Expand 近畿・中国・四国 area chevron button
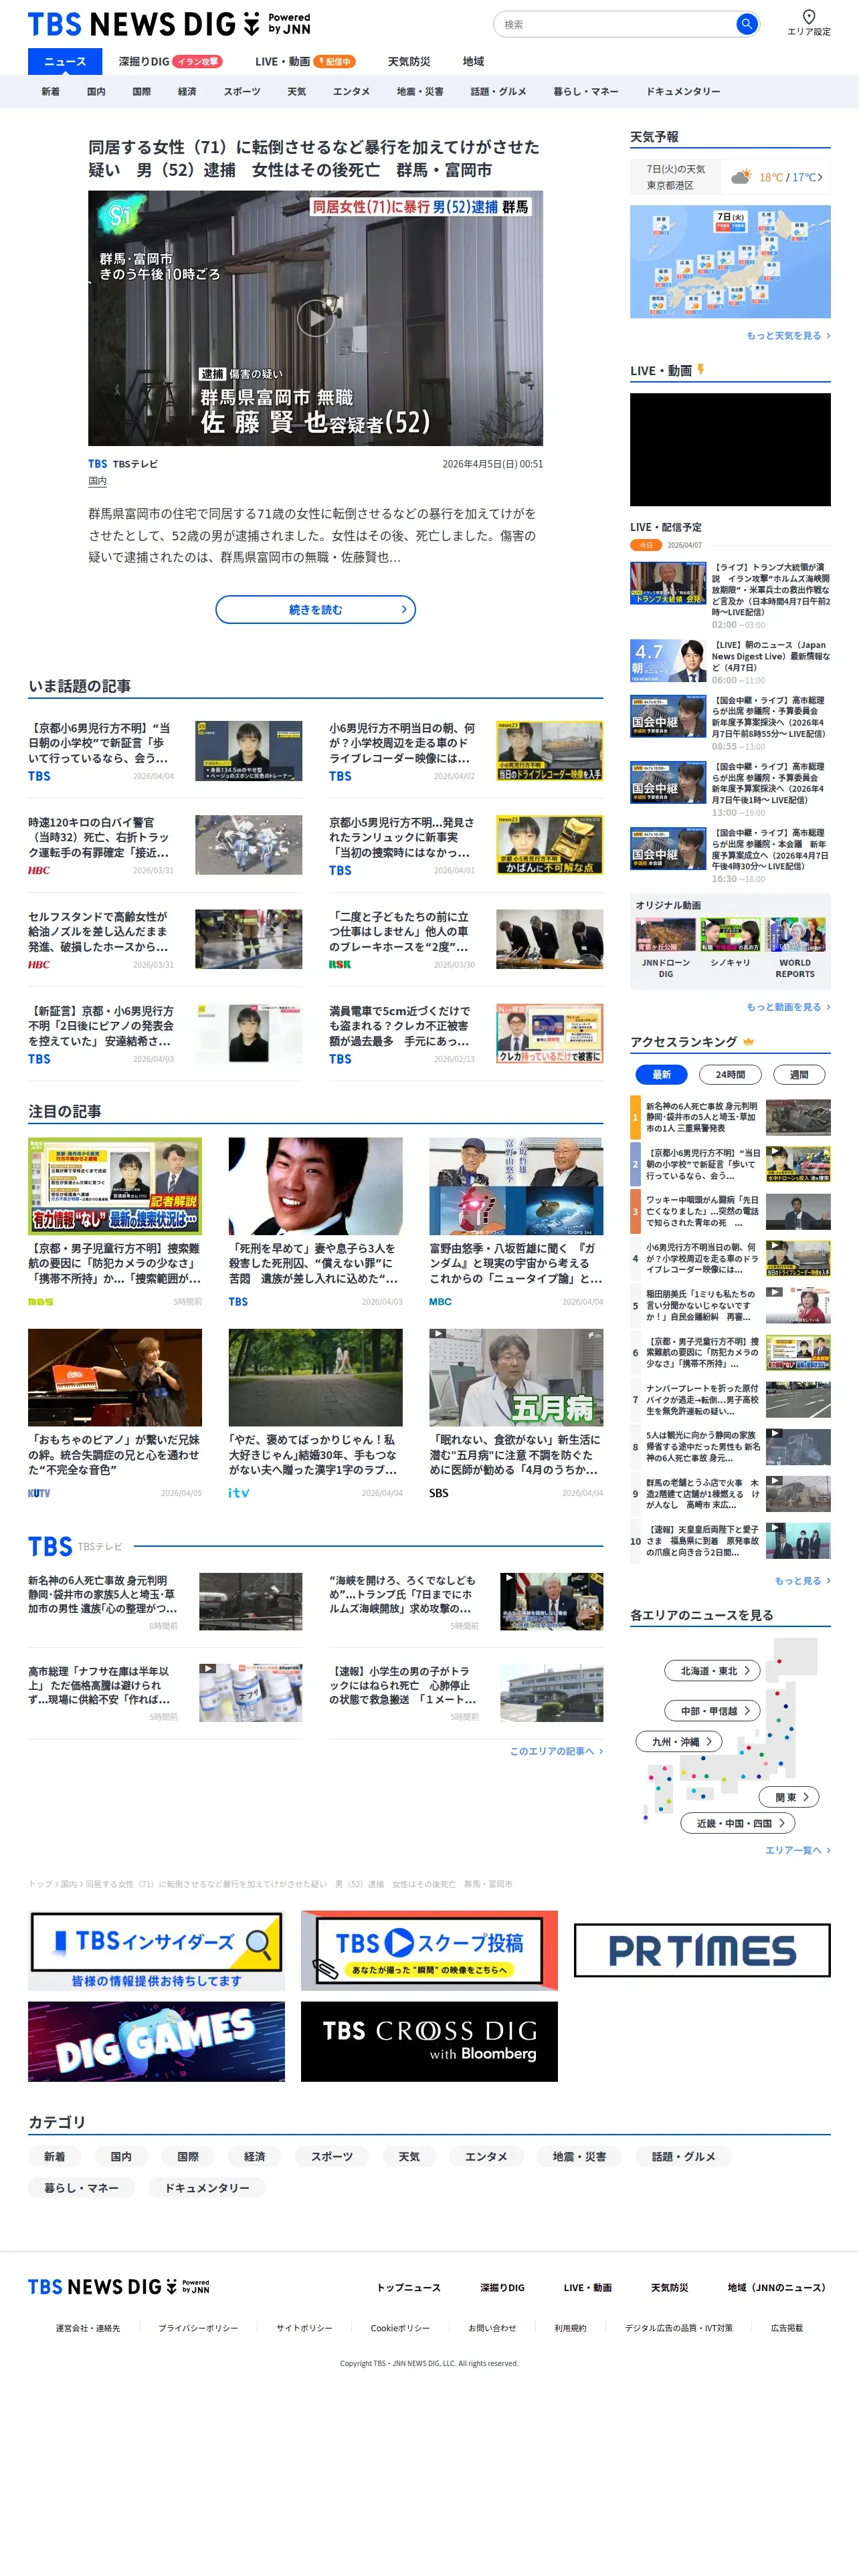 pyautogui.click(x=738, y=1823)
